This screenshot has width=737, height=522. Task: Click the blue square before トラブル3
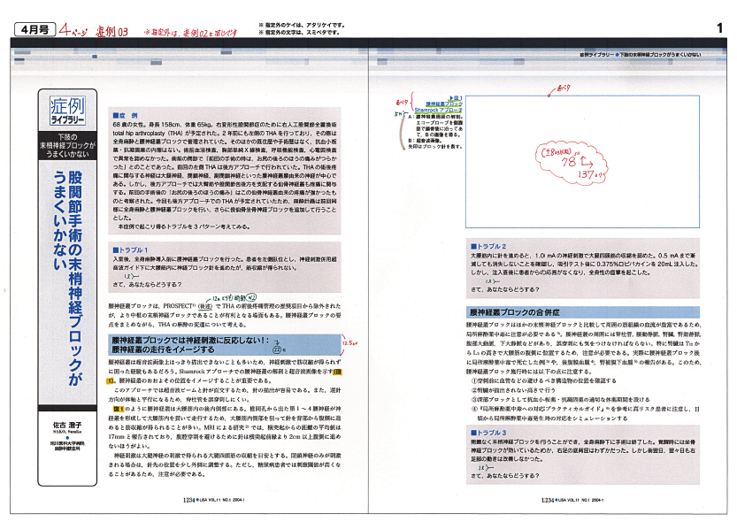coord(473,430)
